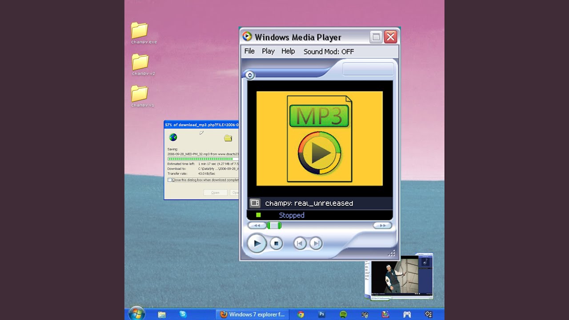Switch to 'Windows 7 explorer f...' taskbar window
The height and width of the screenshot is (320, 569).
click(x=252, y=314)
